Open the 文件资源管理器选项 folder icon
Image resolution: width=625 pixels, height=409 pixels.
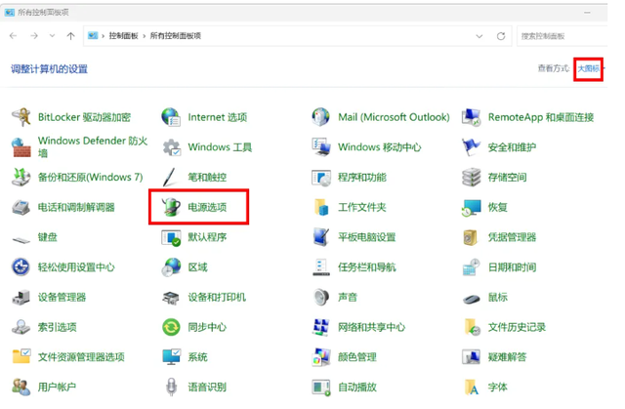21,356
